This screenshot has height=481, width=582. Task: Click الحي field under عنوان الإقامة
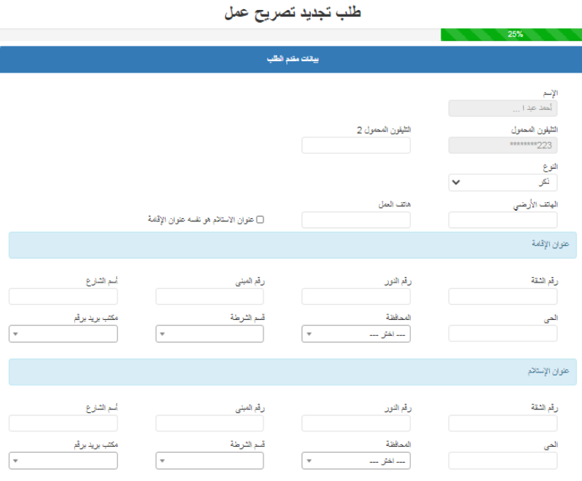pyautogui.click(x=503, y=334)
